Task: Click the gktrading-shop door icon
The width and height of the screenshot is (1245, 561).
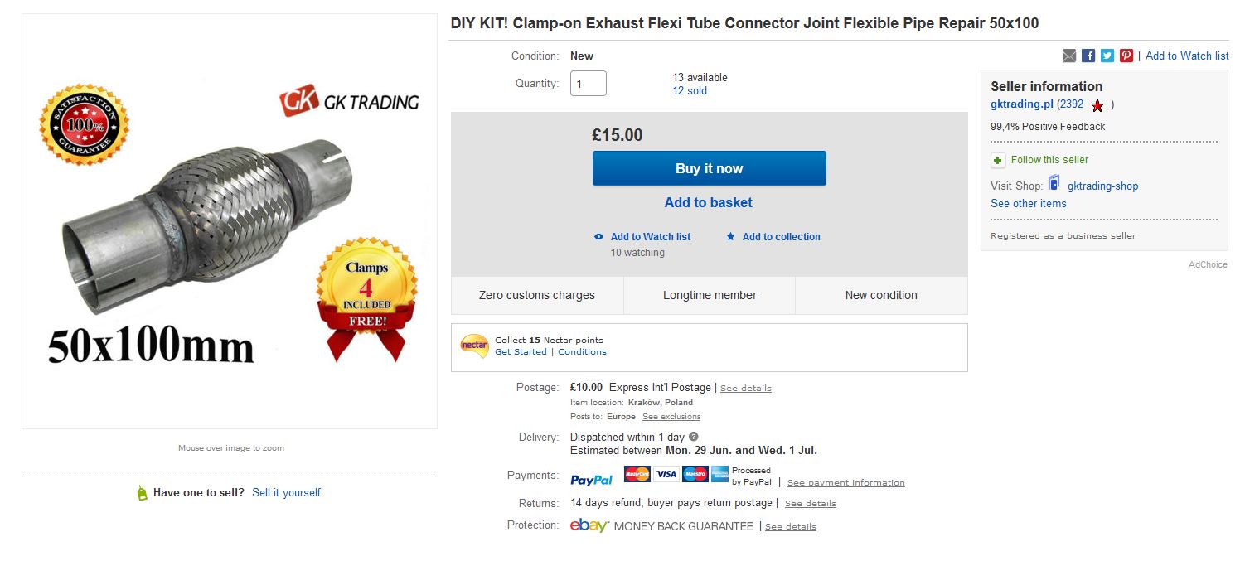Action: point(1054,183)
